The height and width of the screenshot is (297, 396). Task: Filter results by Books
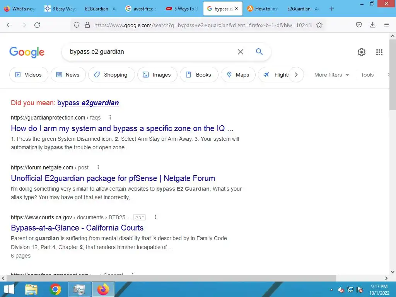point(199,75)
